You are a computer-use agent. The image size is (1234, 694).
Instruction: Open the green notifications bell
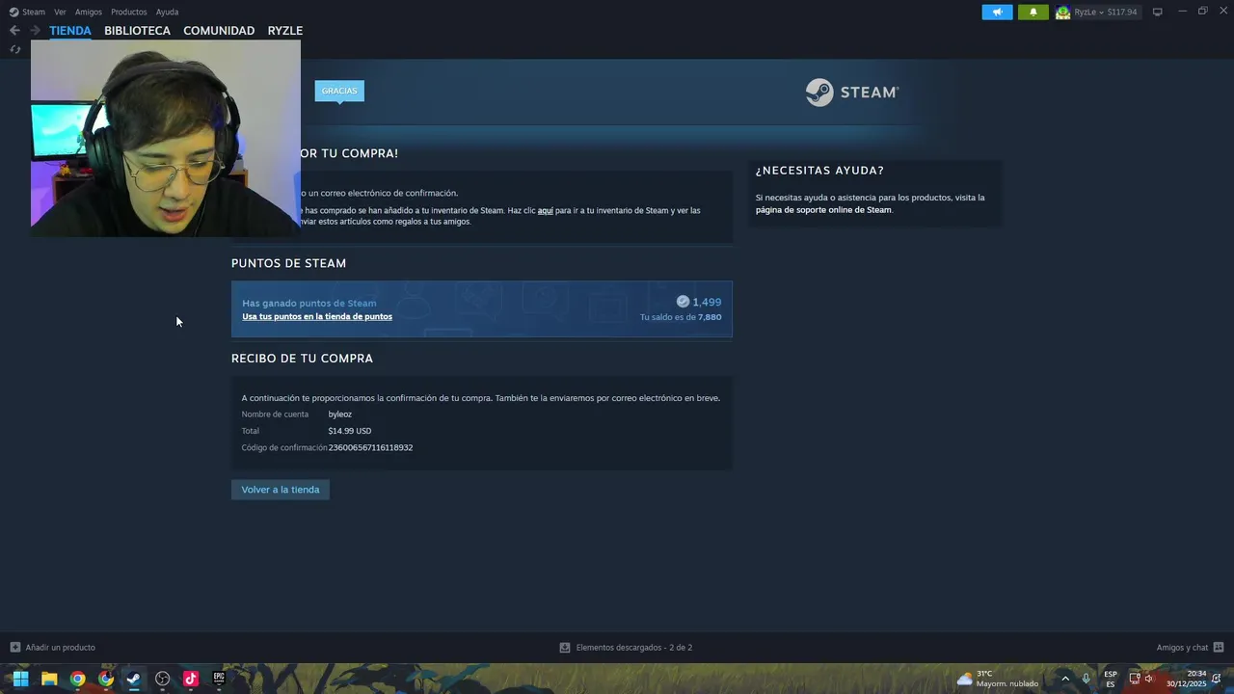point(1033,12)
